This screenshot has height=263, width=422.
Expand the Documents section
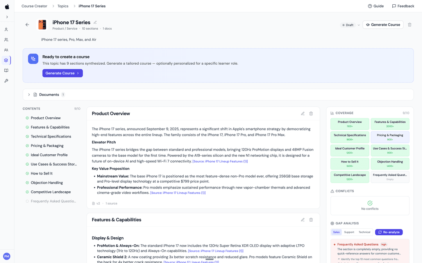click(x=29, y=94)
